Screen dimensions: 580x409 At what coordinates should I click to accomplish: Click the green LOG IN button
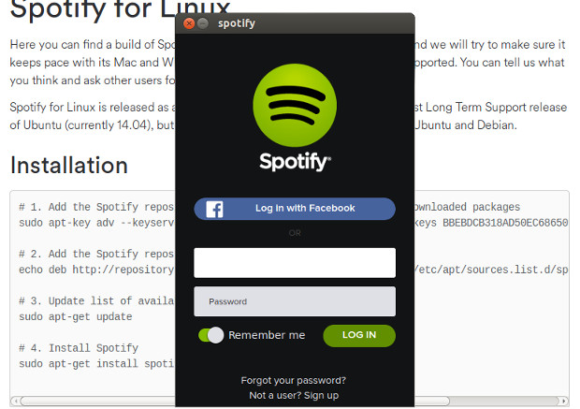pos(359,336)
